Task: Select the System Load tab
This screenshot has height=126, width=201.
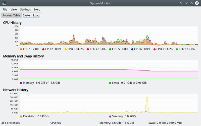Action: pyautogui.click(x=31, y=15)
